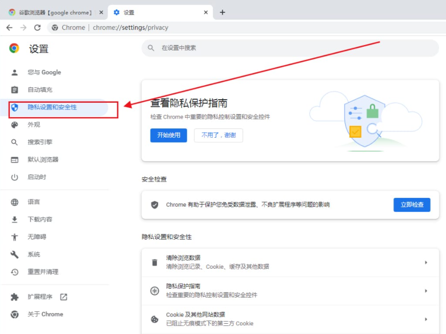This screenshot has width=446, height=334.
Task: Click the browser back arrow
Action: click(9, 27)
